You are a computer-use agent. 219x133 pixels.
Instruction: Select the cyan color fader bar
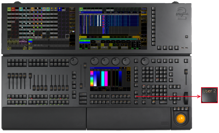103,78
